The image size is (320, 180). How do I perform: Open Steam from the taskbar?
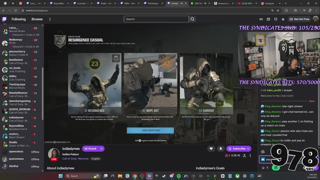[164, 176]
